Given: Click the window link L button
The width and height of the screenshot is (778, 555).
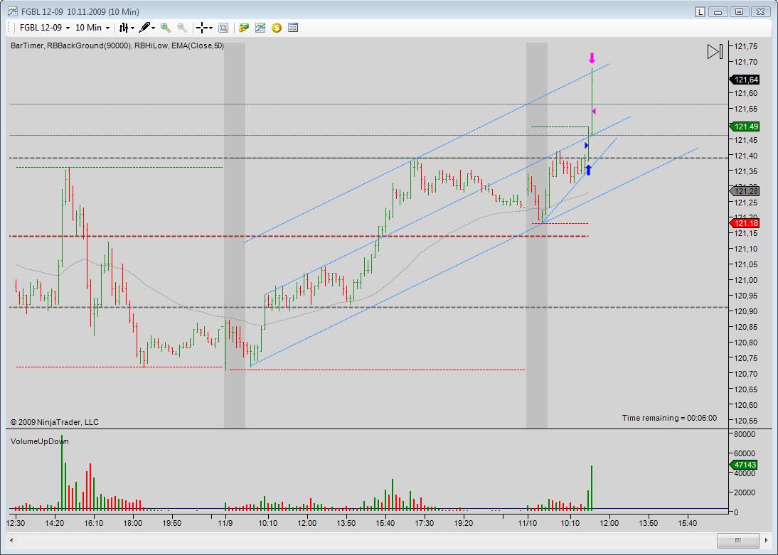Looking at the screenshot, I should (x=700, y=11).
